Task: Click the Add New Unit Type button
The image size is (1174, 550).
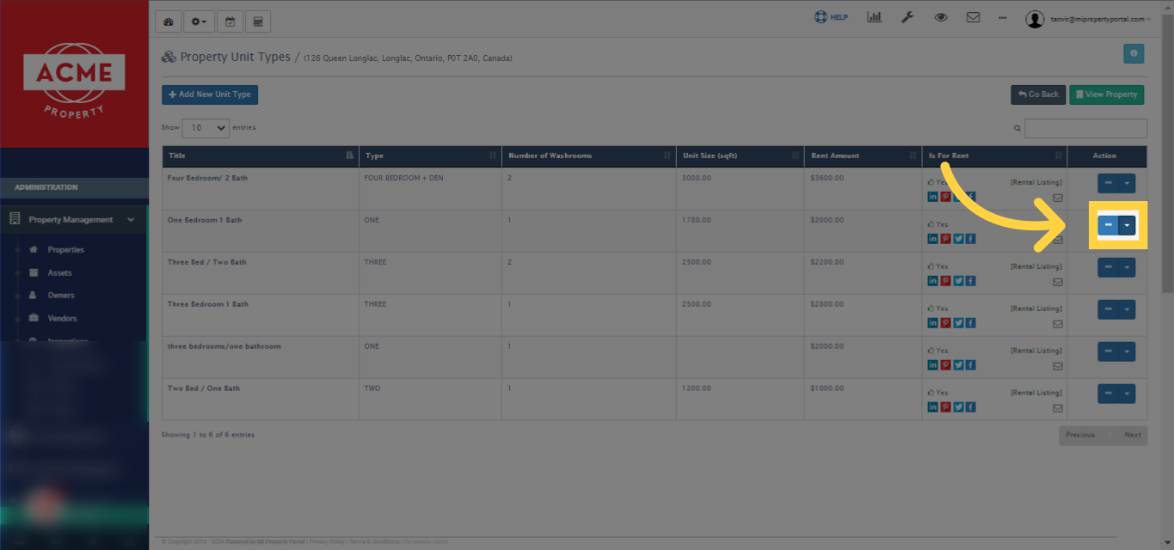Action: click(209, 95)
